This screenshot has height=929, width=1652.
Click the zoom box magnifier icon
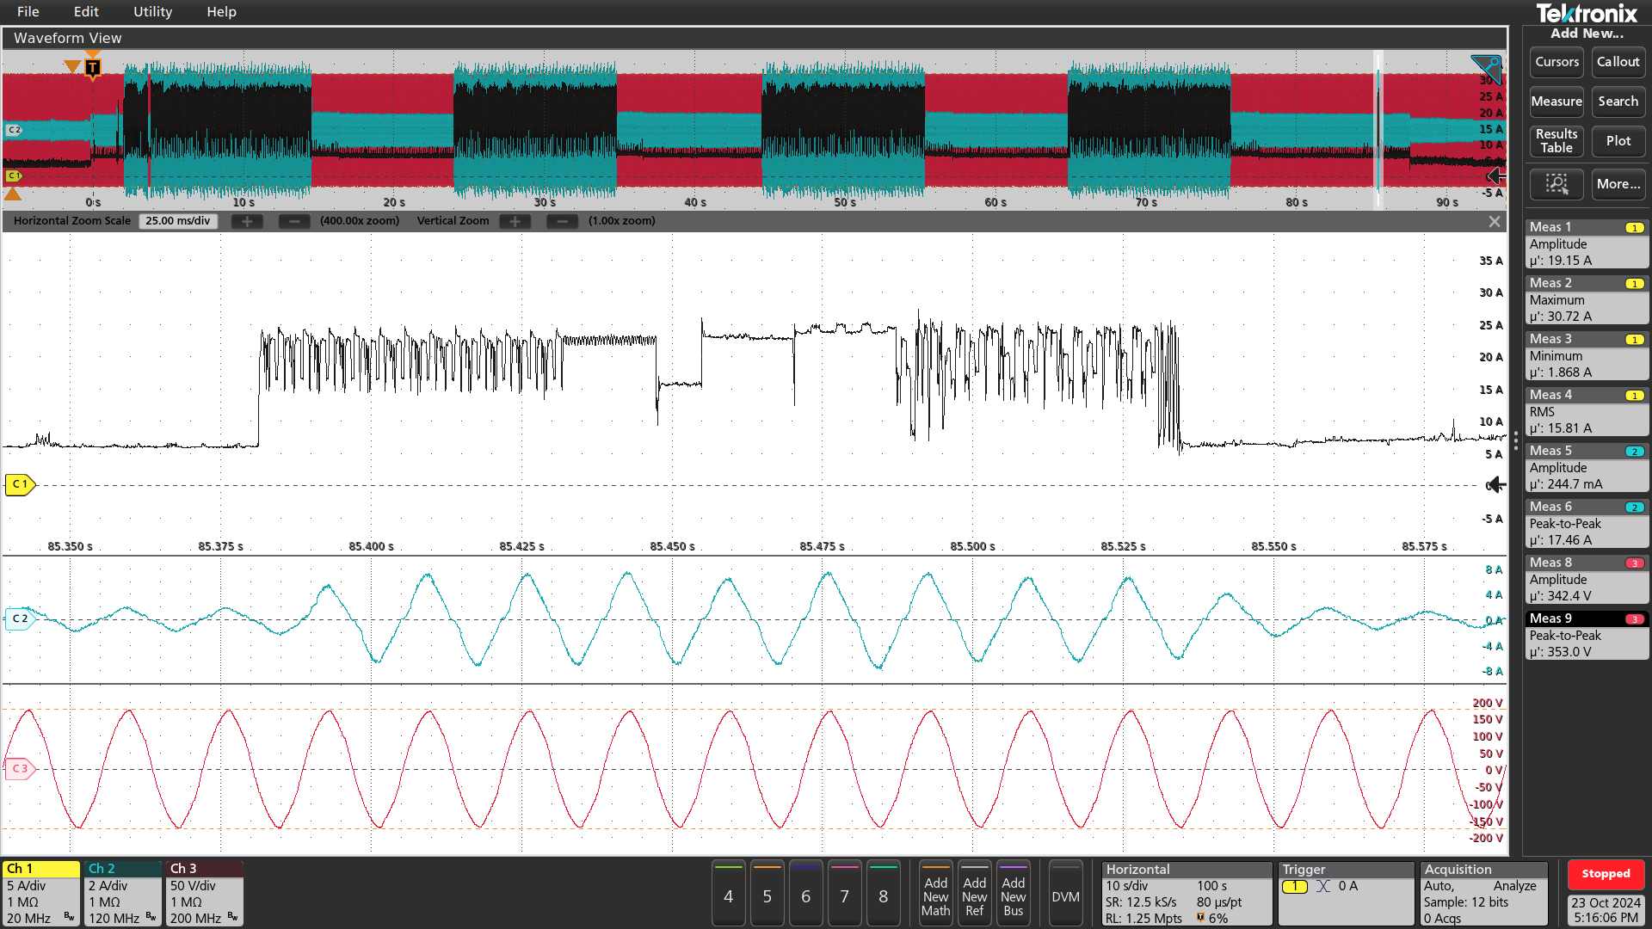coord(1556,184)
